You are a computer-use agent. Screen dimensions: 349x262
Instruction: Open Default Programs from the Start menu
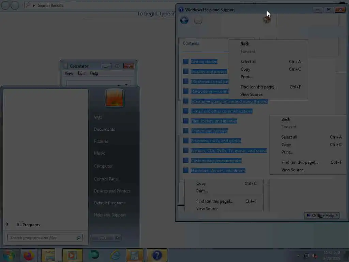pos(110,203)
